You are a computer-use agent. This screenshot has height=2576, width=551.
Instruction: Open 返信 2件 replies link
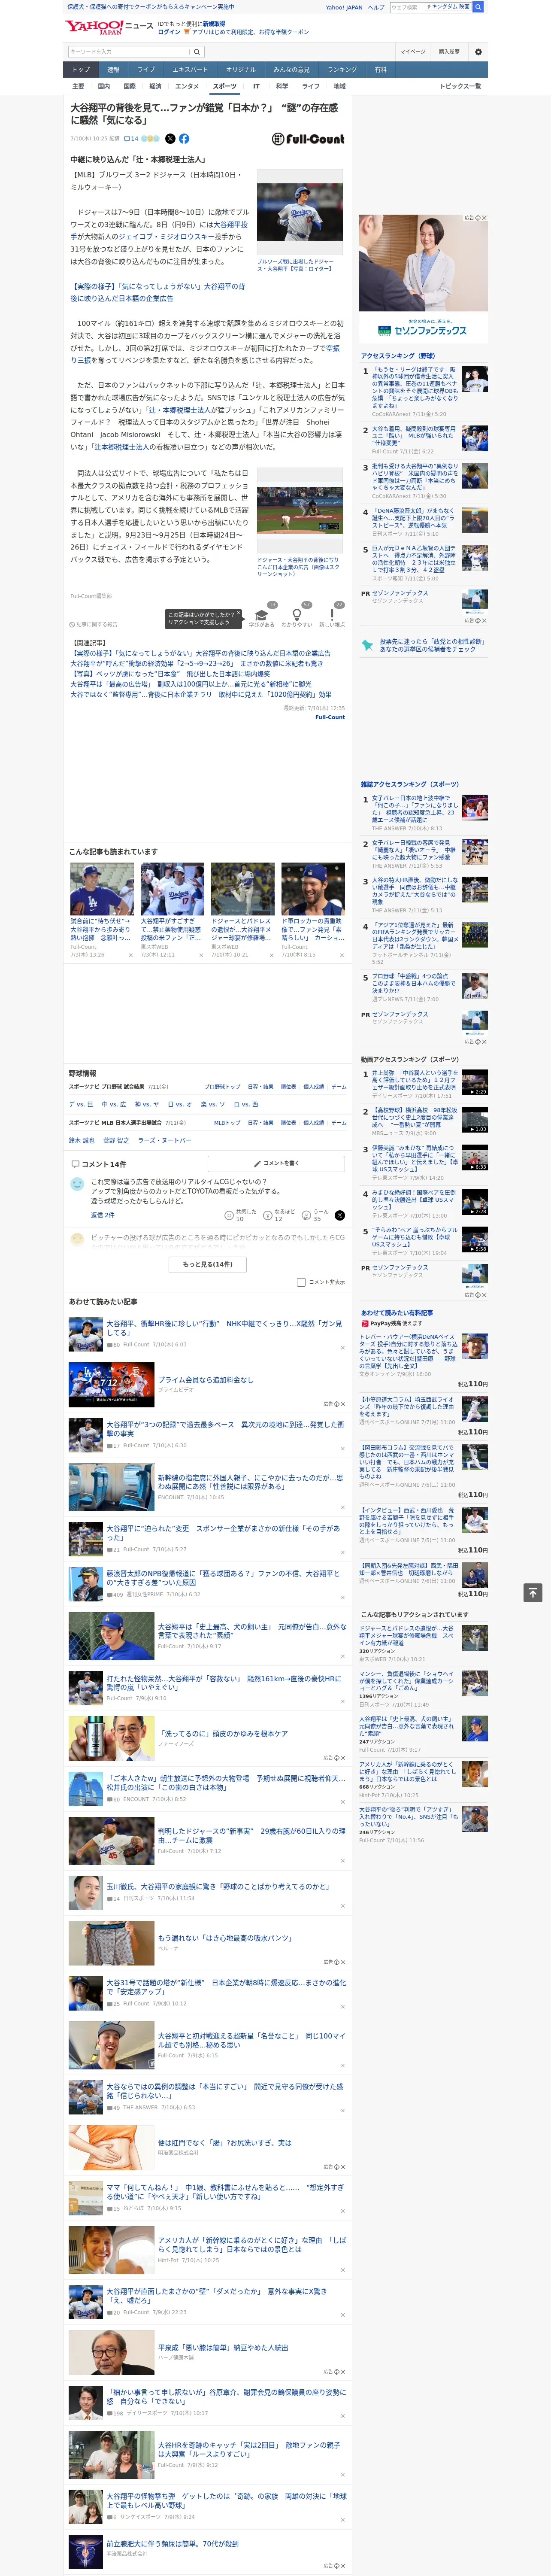[102, 1215]
